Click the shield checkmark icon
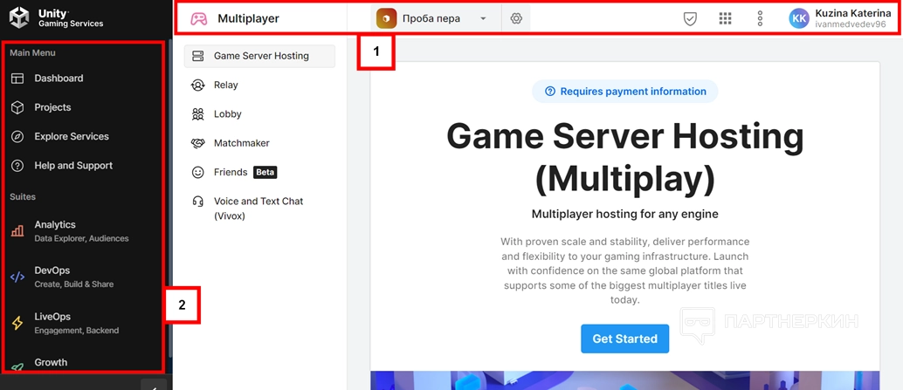 pos(690,18)
